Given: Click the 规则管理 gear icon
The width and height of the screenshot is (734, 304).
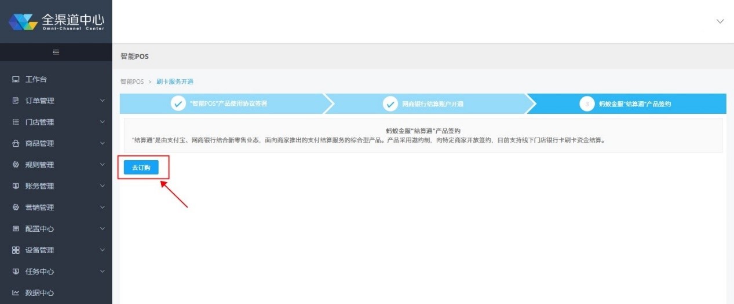Looking at the screenshot, I should (x=16, y=165).
